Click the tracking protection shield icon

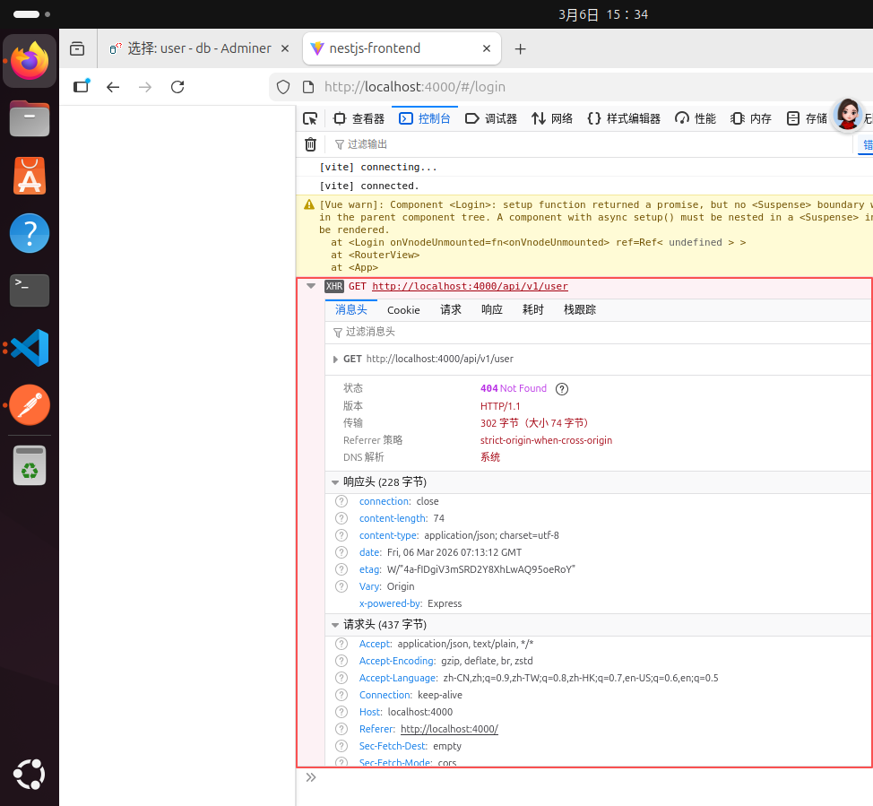click(x=283, y=87)
